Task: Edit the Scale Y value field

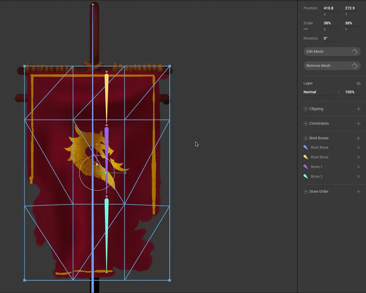Action: point(353,23)
